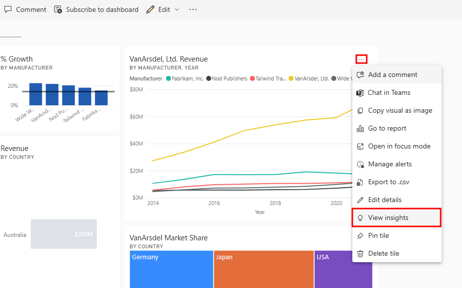Click the Australia axis label
This screenshot has width=462, height=288.
pyautogui.click(x=15, y=235)
